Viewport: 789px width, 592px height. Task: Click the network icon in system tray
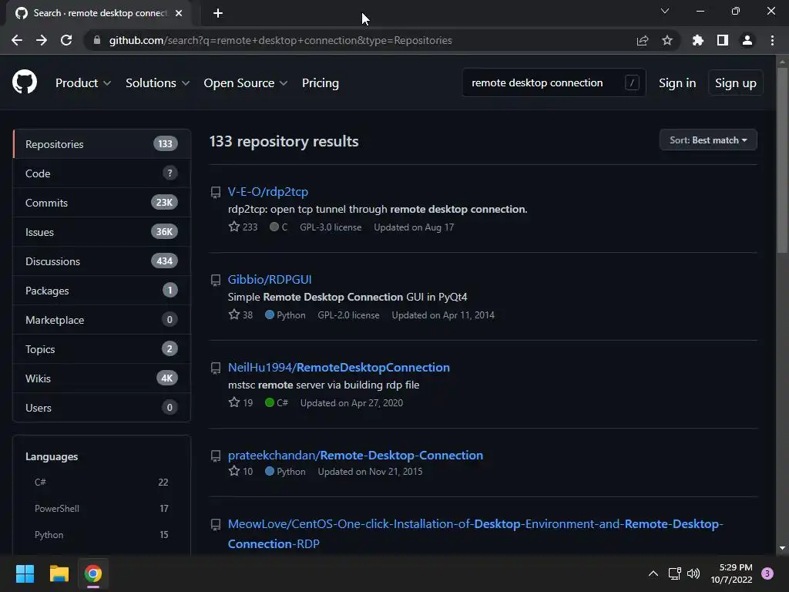[674, 573]
